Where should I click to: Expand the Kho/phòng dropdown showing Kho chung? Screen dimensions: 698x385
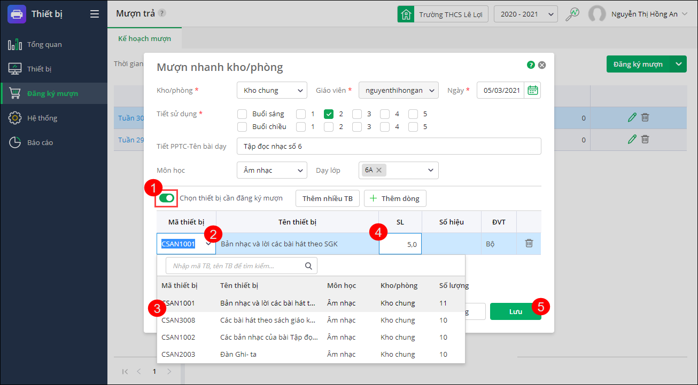pyautogui.click(x=272, y=90)
